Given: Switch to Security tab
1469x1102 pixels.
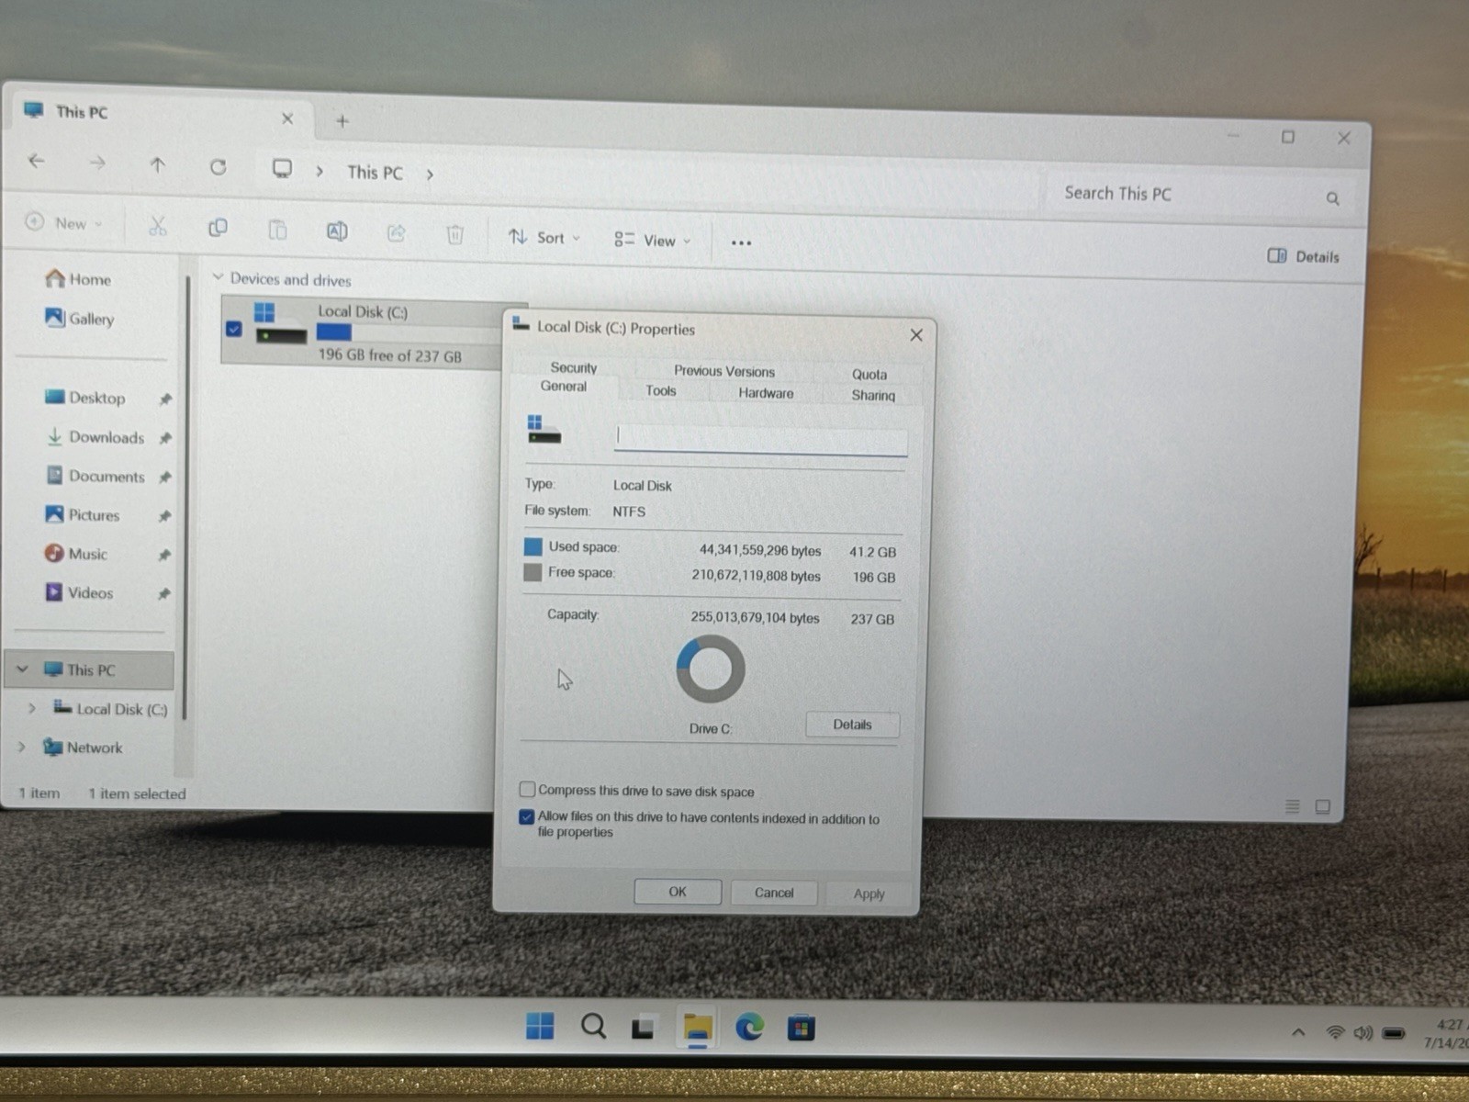Looking at the screenshot, I should (573, 367).
